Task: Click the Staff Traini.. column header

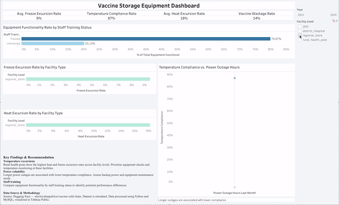Action: pyautogui.click(x=12, y=34)
